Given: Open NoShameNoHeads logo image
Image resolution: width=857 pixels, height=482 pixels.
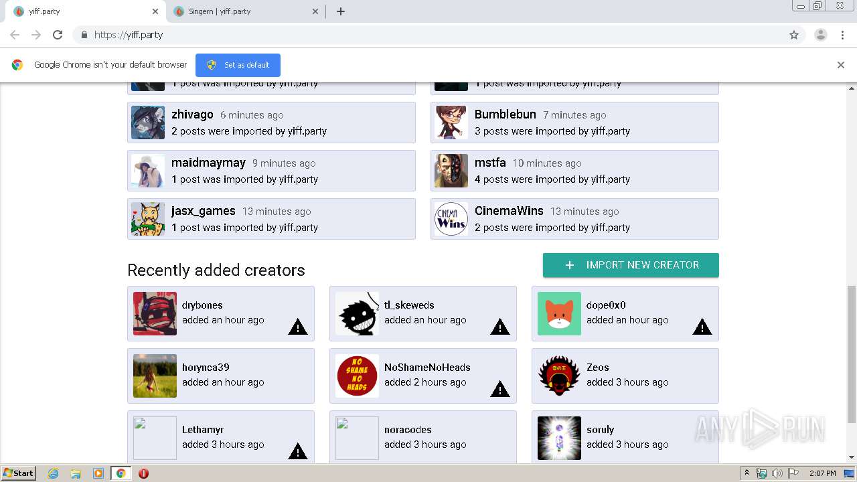Looking at the screenshot, I should tap(357, 376).
